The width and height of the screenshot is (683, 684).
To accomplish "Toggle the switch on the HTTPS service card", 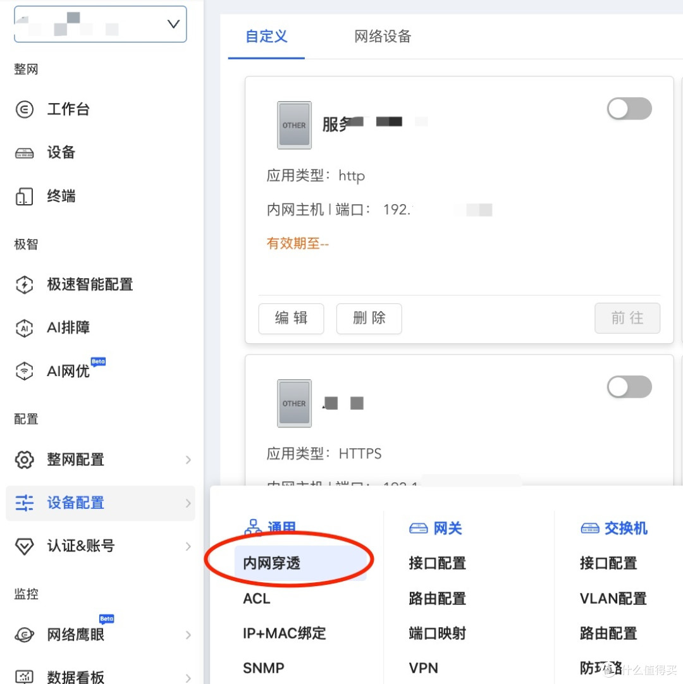I will point(629,387).
